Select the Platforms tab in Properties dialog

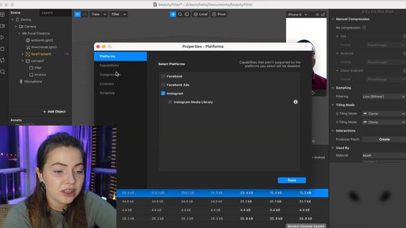point(121,56)
